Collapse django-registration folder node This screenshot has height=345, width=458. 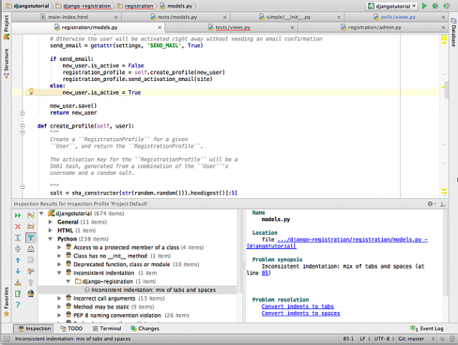click(x=68, y=281)
